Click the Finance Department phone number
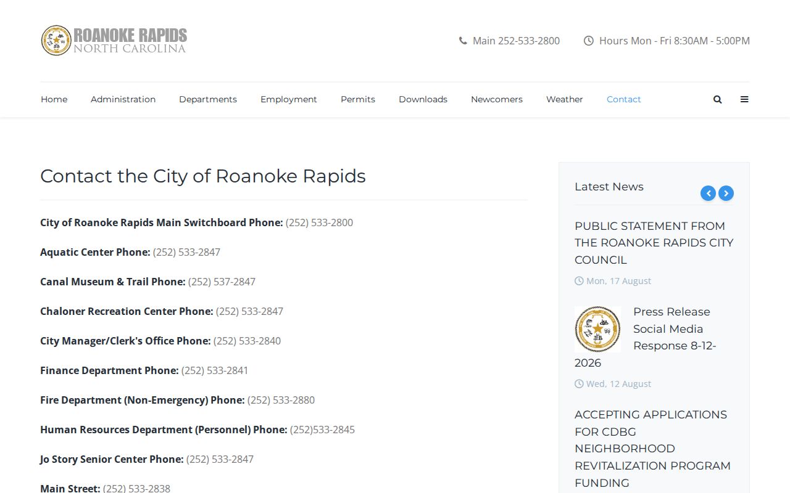Screen dimensions: 790x493 [x=215, y=370]
